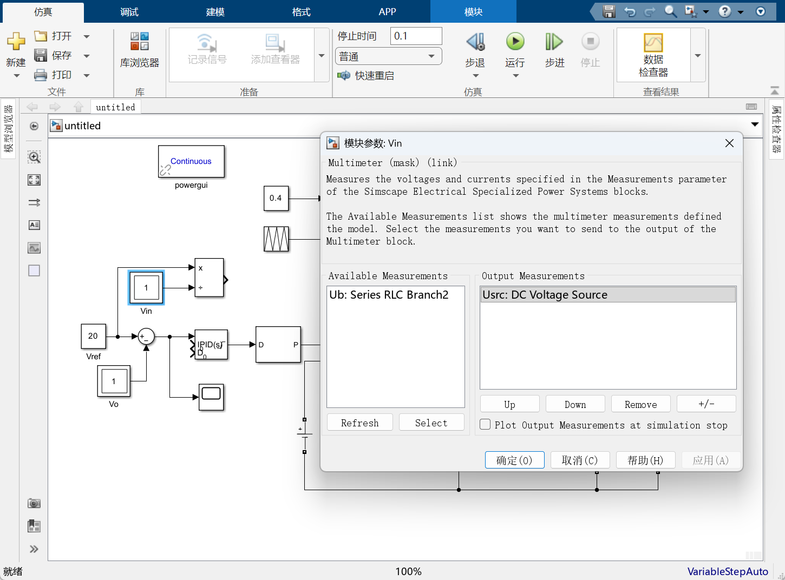This screenshot has width=785, height=580.
Task: Navigate up to parent with the up arrow
Action: [78, 107]
